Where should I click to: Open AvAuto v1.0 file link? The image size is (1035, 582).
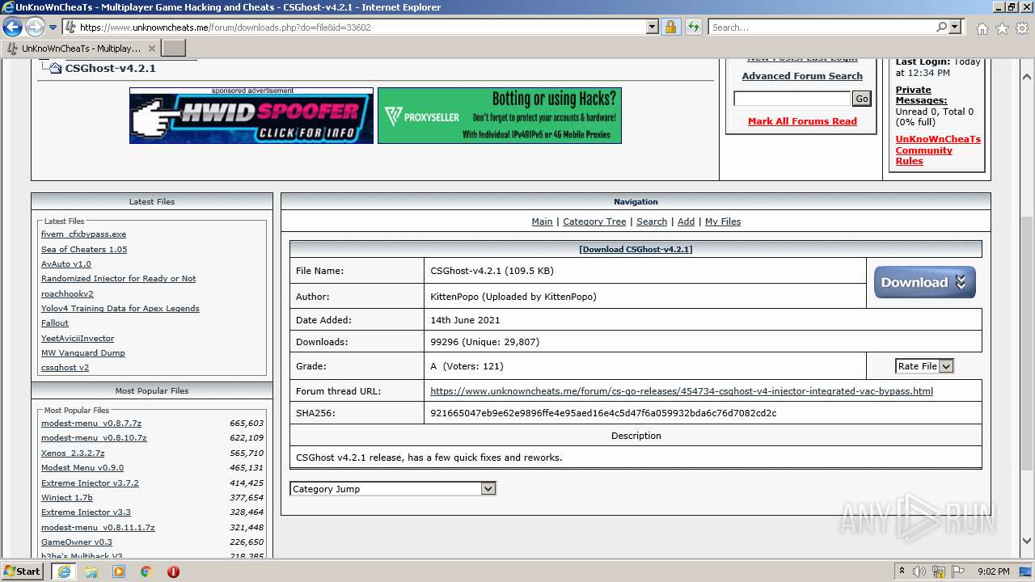(66, 264)
